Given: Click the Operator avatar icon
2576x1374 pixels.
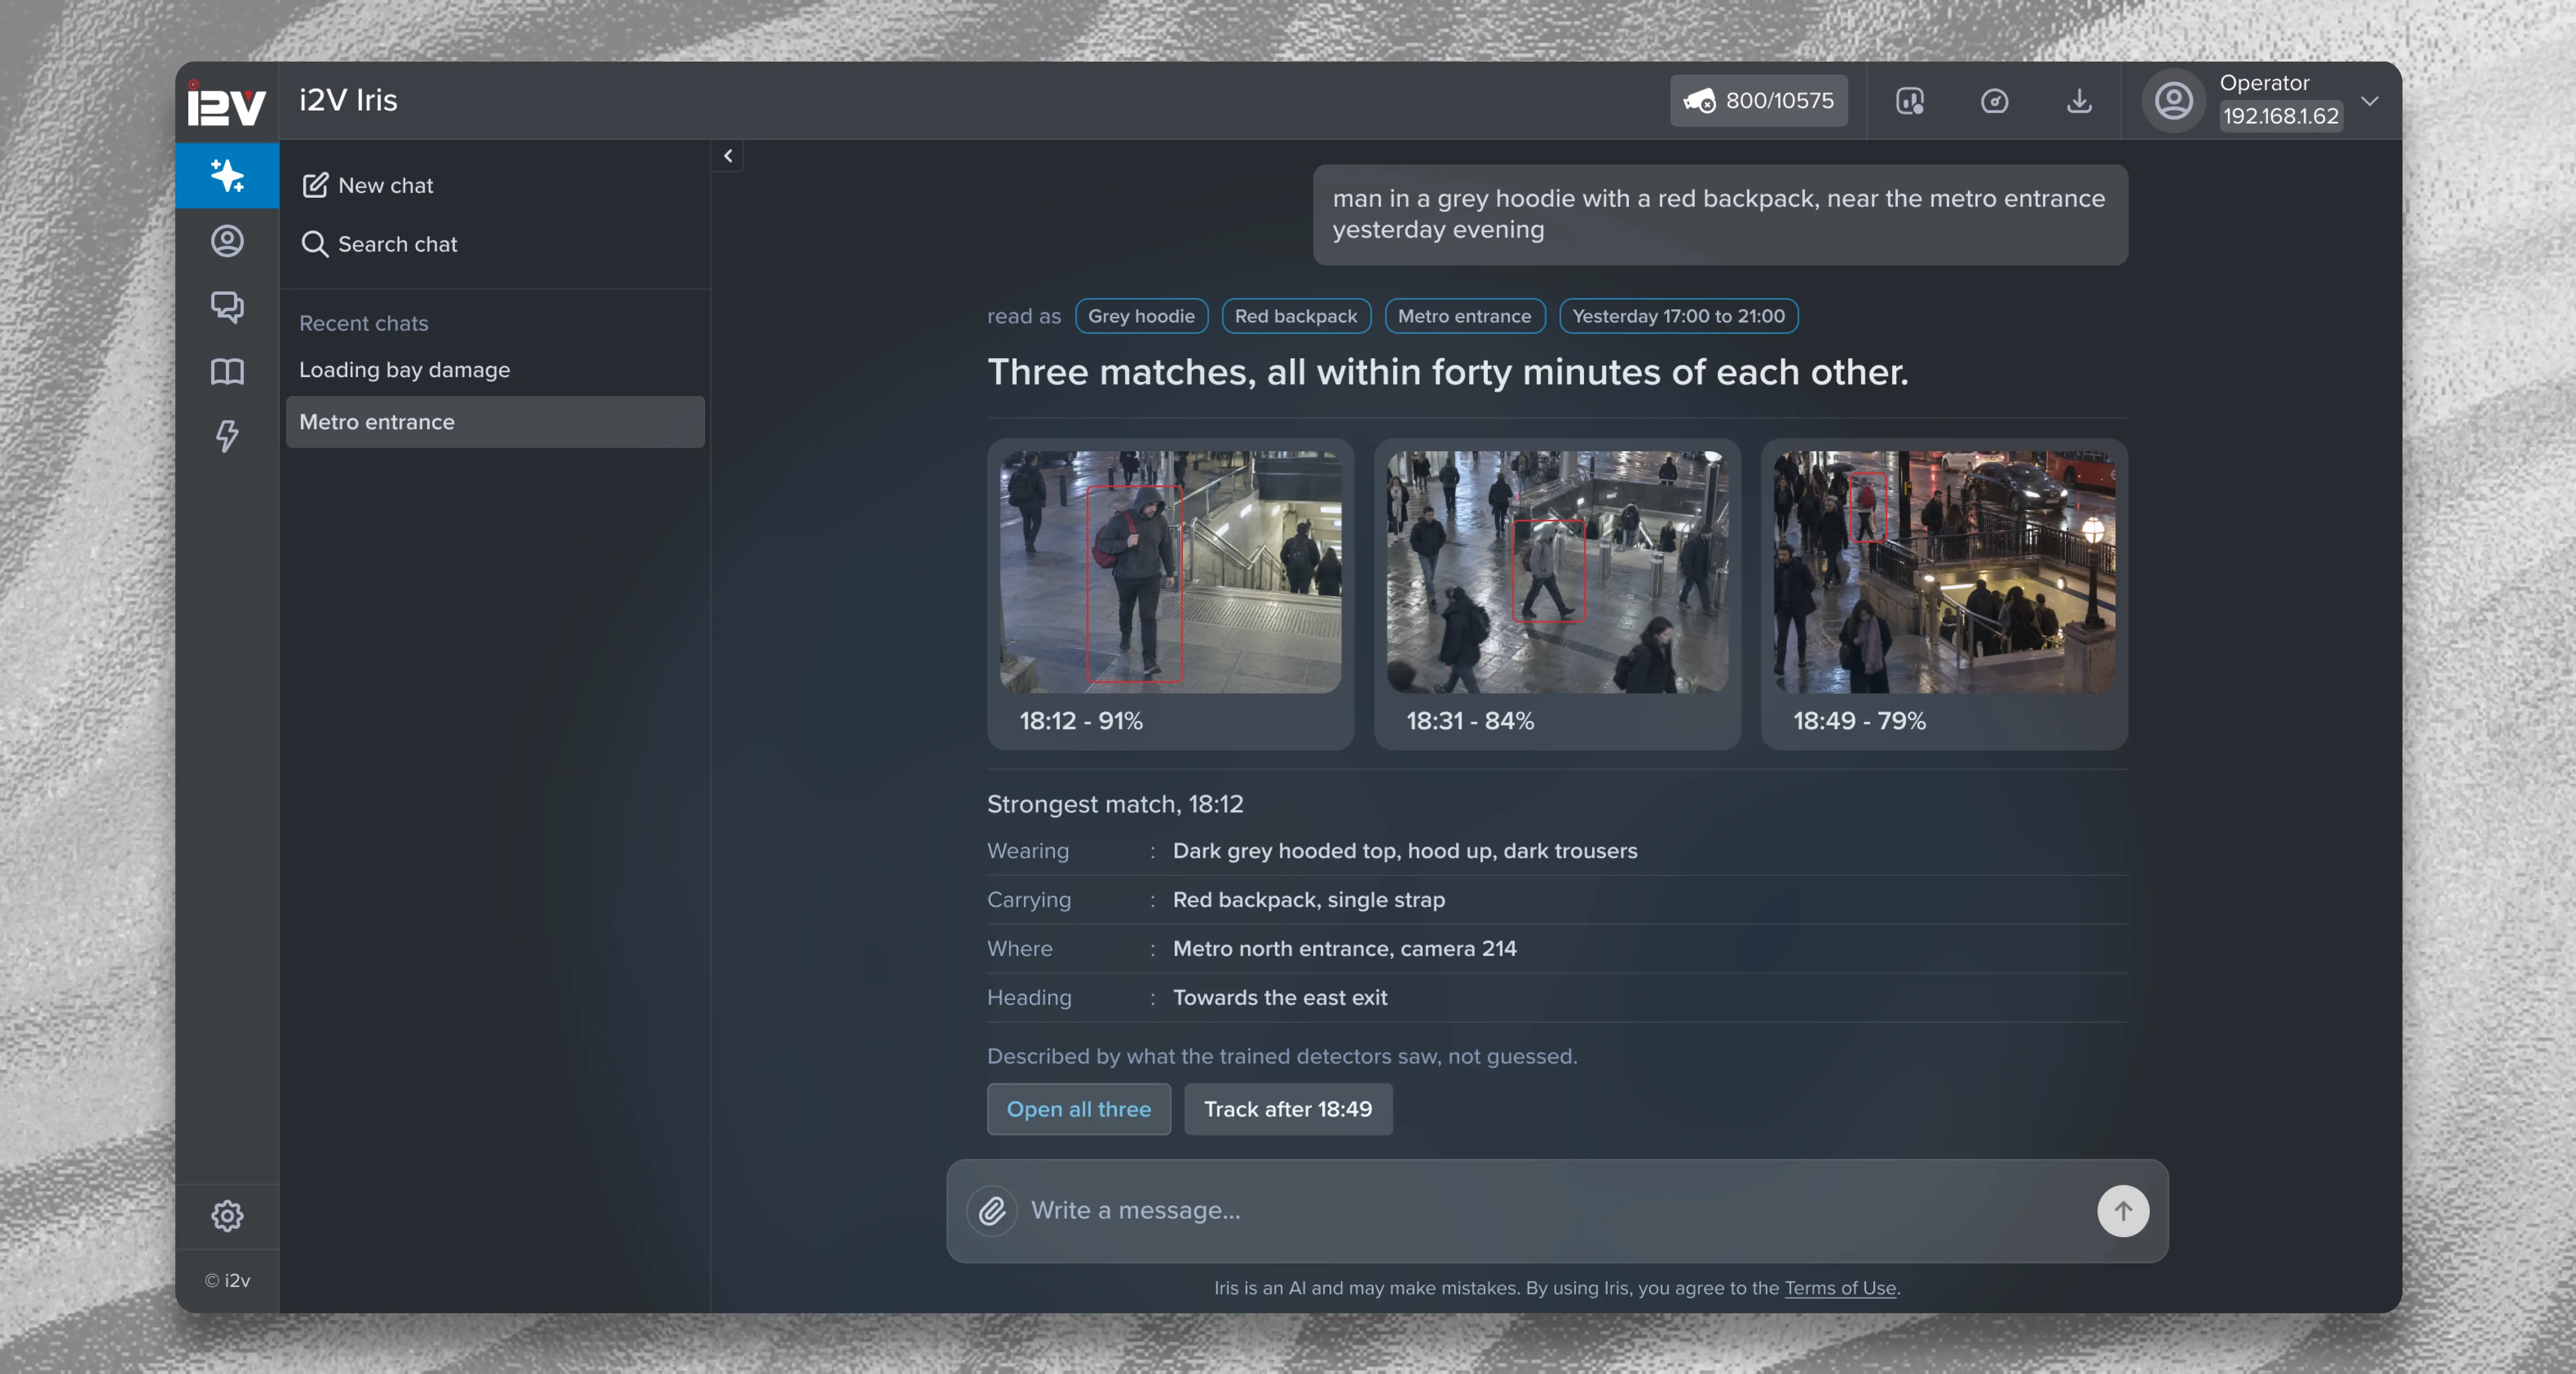Looking at the screenshot, I should [x=2173, y=101].
